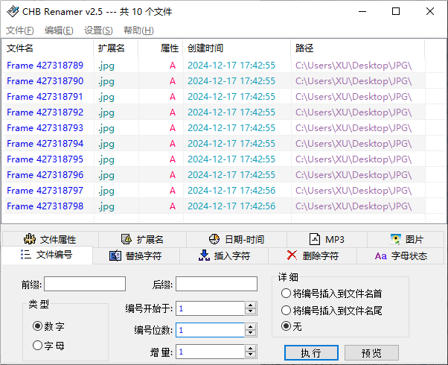
Task: Select the 字母 type radio button
Action: [x=37, y=345]
